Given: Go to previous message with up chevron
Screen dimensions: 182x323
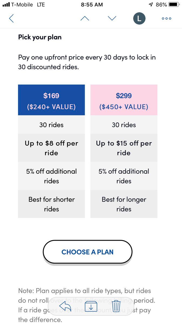Looking at the screenshot, I should point(85,19).
